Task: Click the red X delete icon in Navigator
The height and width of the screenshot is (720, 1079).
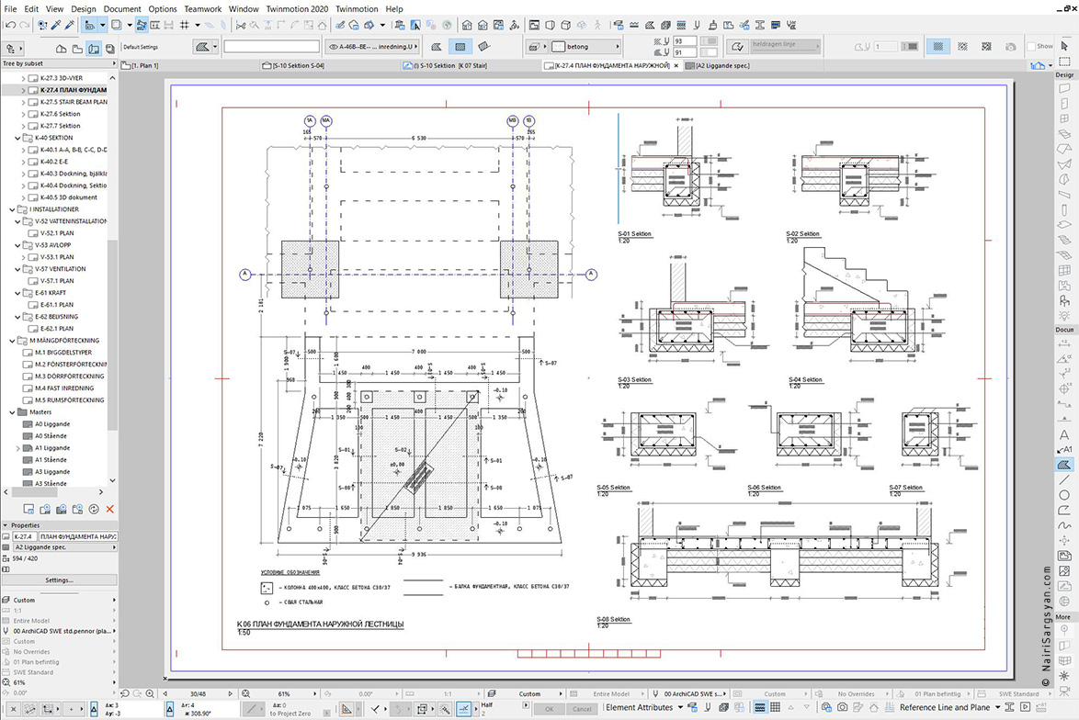Action: tap(109, 509)
